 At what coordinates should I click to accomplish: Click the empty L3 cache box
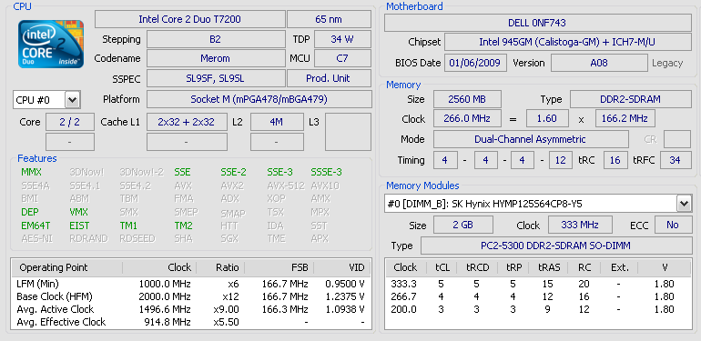(348, 132)
